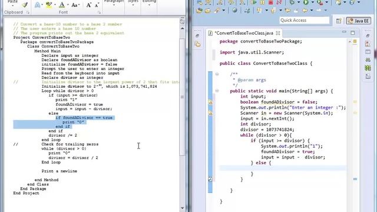Click Restore icon on Eclipse's right minimized view stack
This screenshot has width=377, height=212.
click(x=368, y=36)
